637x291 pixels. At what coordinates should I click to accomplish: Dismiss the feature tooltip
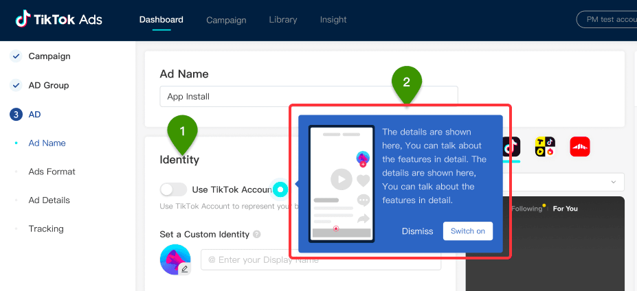coord(417,231)
